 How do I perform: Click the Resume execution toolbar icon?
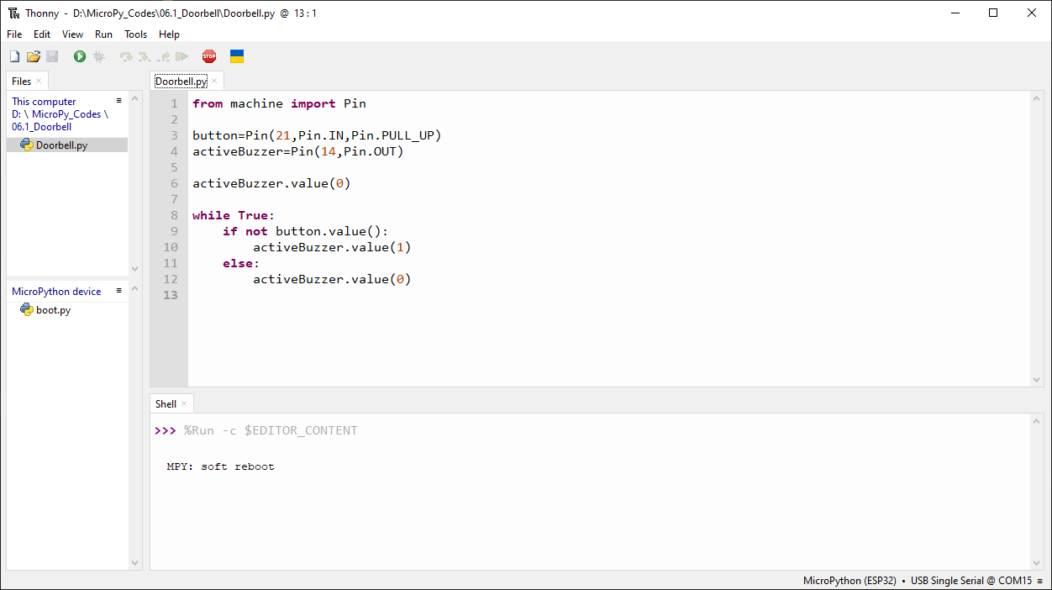click(x=181, y=56)
